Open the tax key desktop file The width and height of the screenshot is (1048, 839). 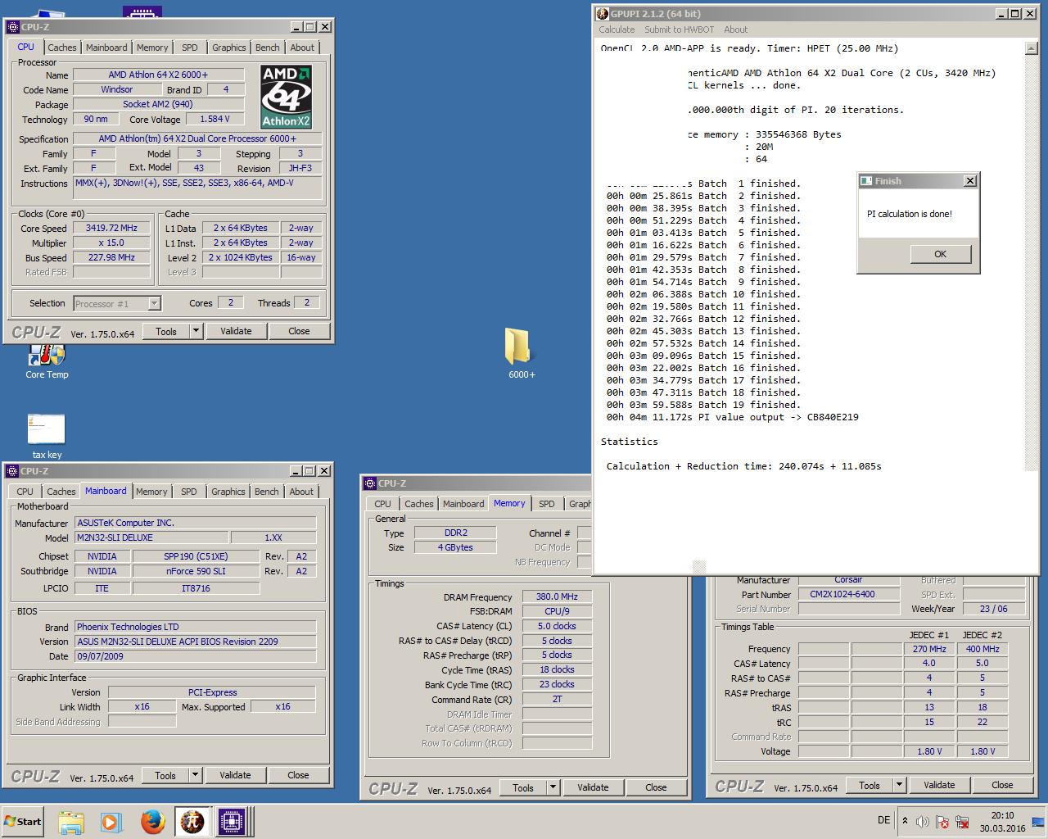tap(47, 436)
